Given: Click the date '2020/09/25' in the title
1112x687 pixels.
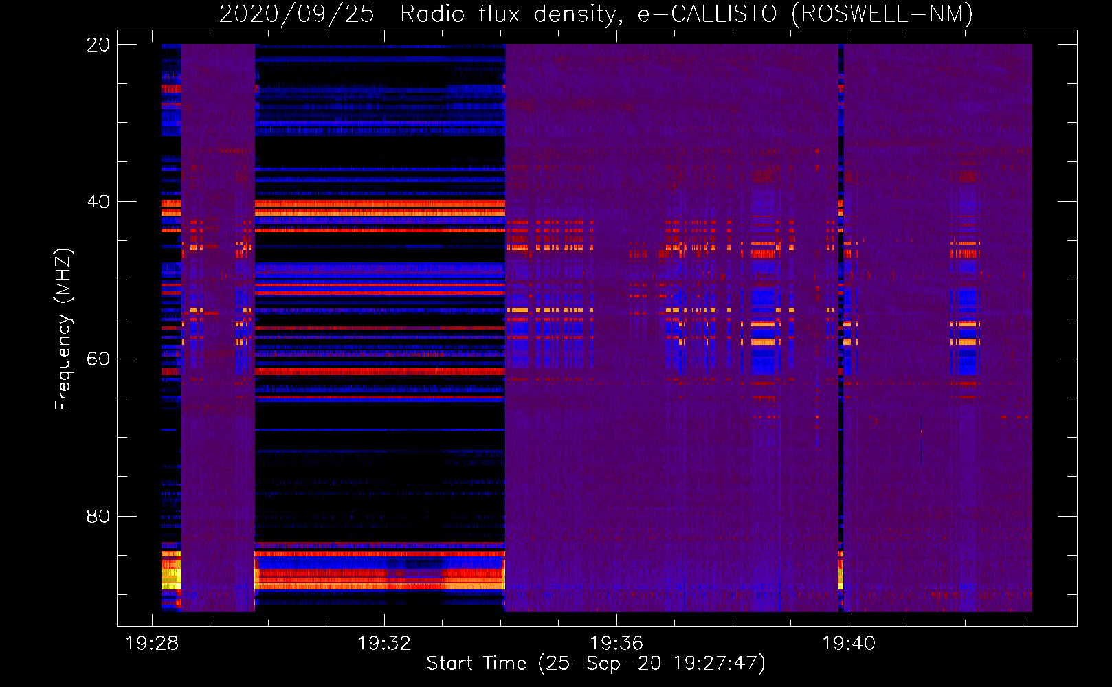Looking at the screenshot, I should tap(296, 14).
